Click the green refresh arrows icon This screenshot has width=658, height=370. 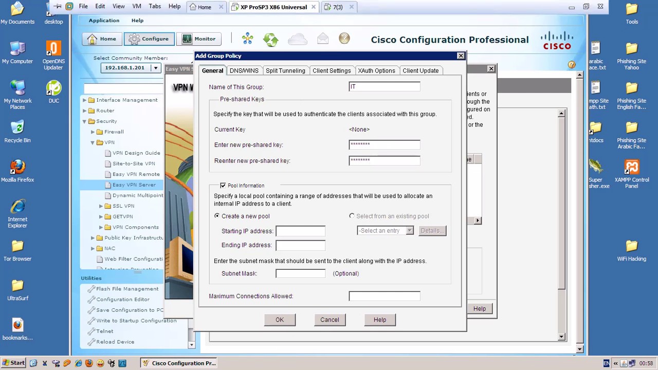tap(270, 39)
